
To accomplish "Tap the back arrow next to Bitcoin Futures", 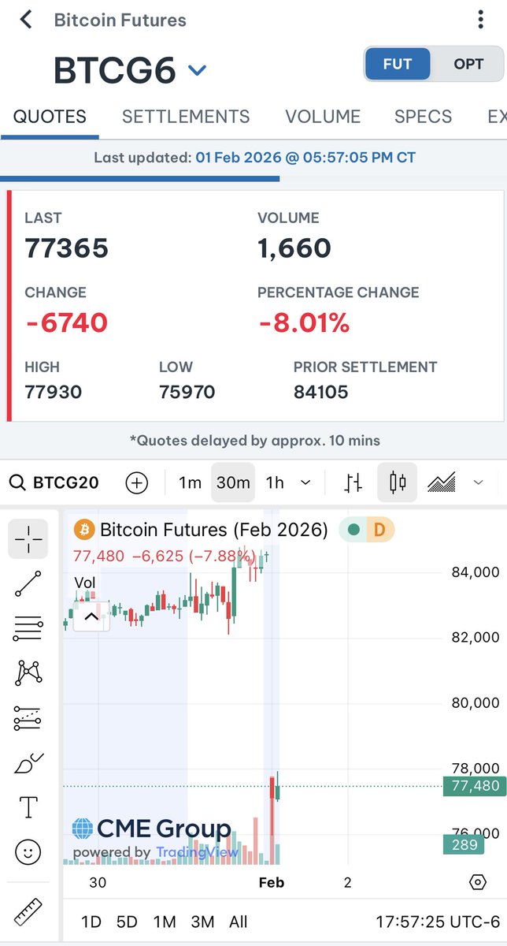I will click(26, 20).
